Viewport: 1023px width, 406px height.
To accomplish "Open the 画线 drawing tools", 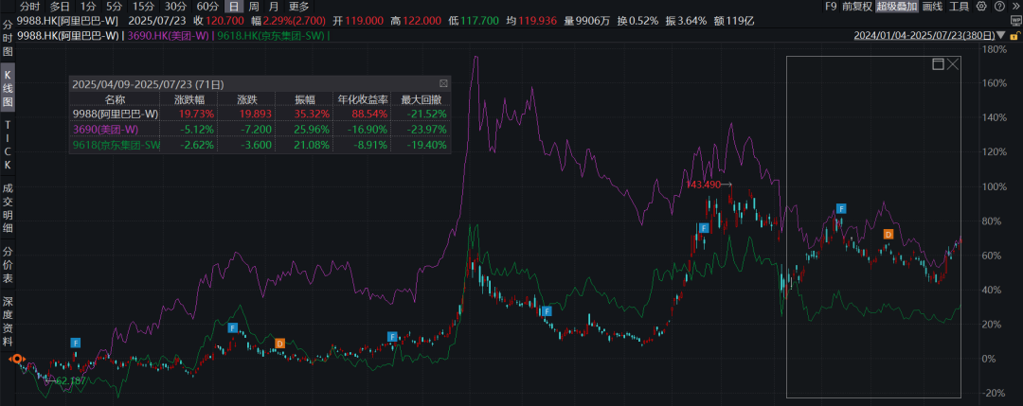I will (932, 7).
